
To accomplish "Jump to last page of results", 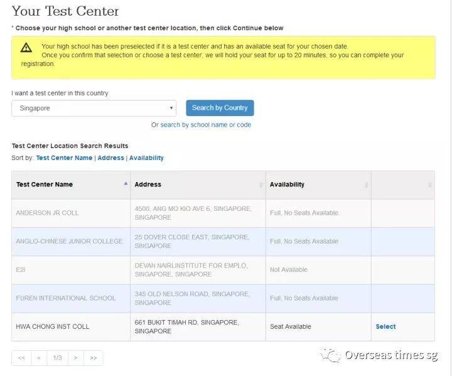I will [94, 358].
